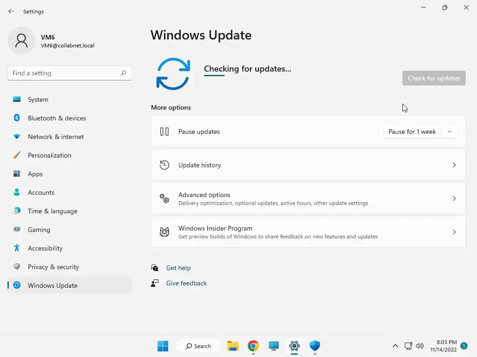Viewport: 477px width, 357px height.
Task: Select System in the sidebar
Action: (70, 99)
